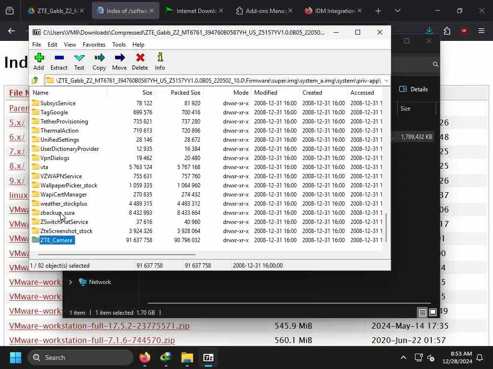Click the Copy toolbar icon
Viewport: 493px width, 369px height.
[99, 61]
